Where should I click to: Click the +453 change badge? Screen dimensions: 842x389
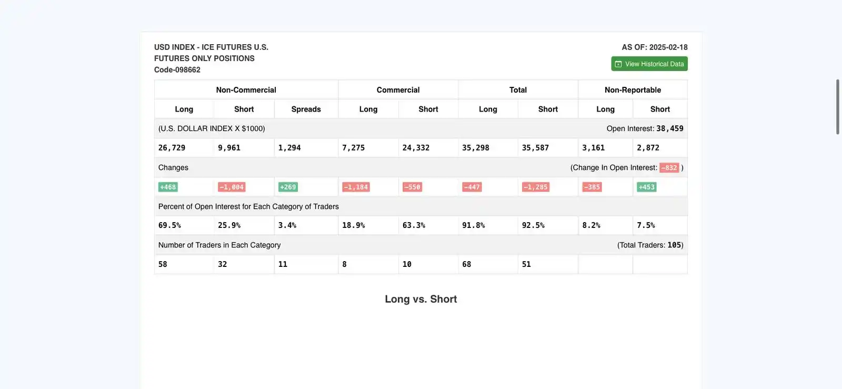pyautogui.click(x=647, y=187)
